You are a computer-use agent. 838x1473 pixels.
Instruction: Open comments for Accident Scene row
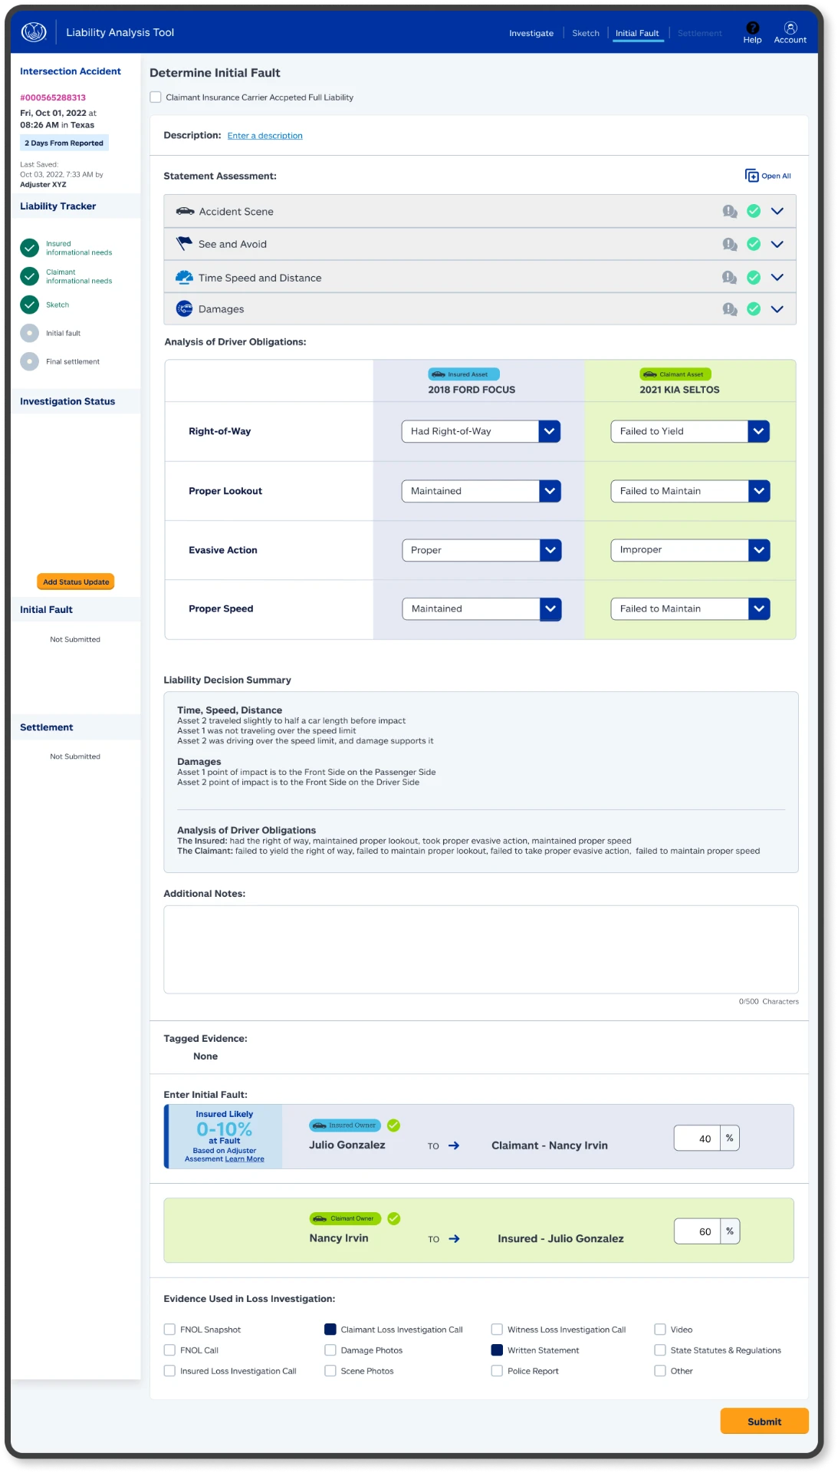click(x=730, y=211)
